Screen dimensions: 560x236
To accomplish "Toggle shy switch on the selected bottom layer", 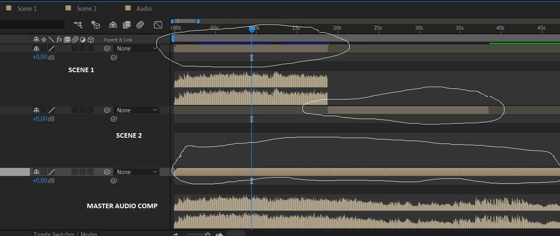I will tap(37, 172).
